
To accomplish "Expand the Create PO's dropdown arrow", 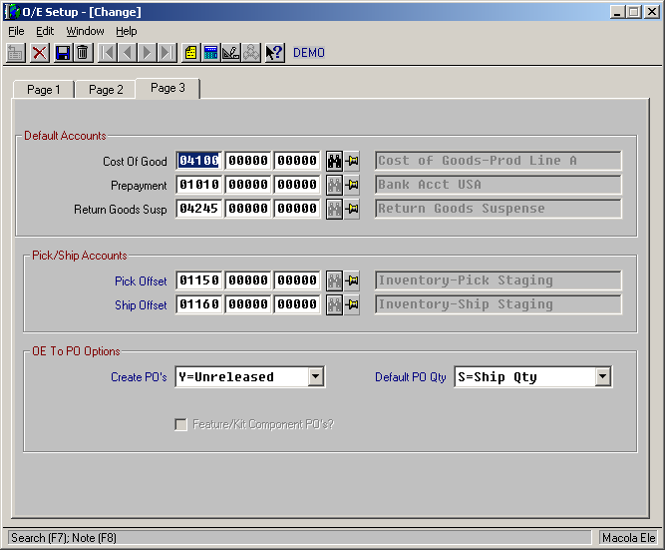I will (x=315, y=376).
